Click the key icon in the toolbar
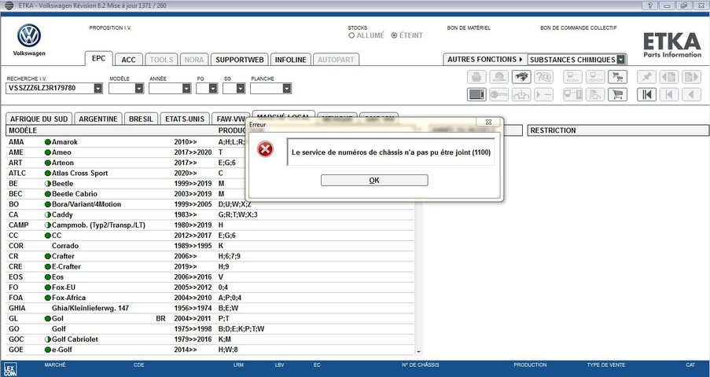Image resolution: width=710 pixels, height=377 pixels. tap(499, 94)
